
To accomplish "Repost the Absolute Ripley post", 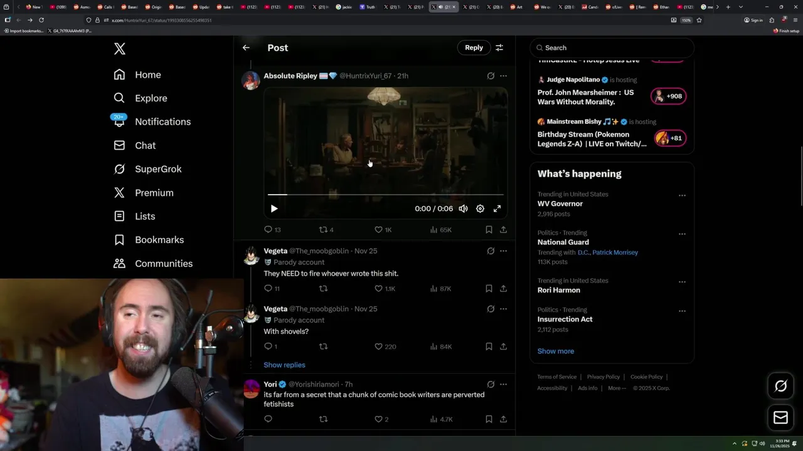I will point(326,230).
